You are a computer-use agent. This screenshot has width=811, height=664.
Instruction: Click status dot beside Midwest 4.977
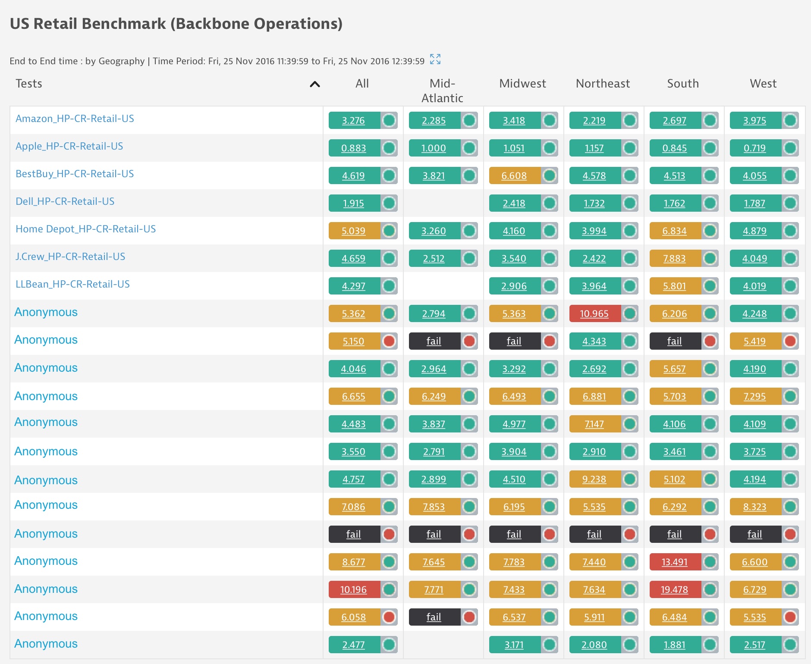point(550,424)
